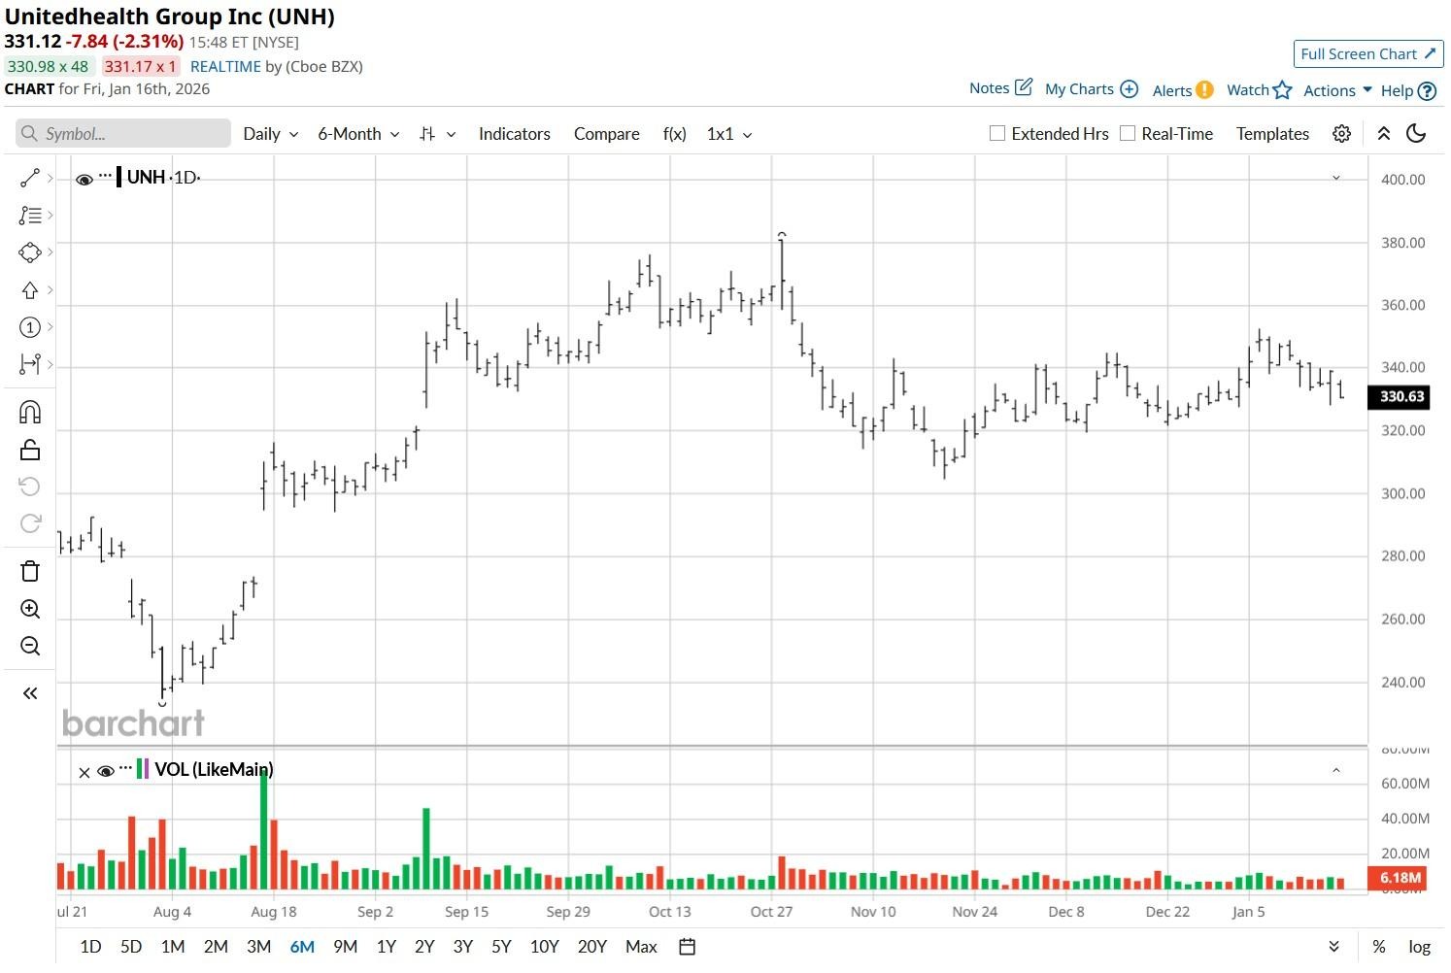Switch to dark mode moon icon
Screen dimensions: 1451x973
coord(1416,133)
